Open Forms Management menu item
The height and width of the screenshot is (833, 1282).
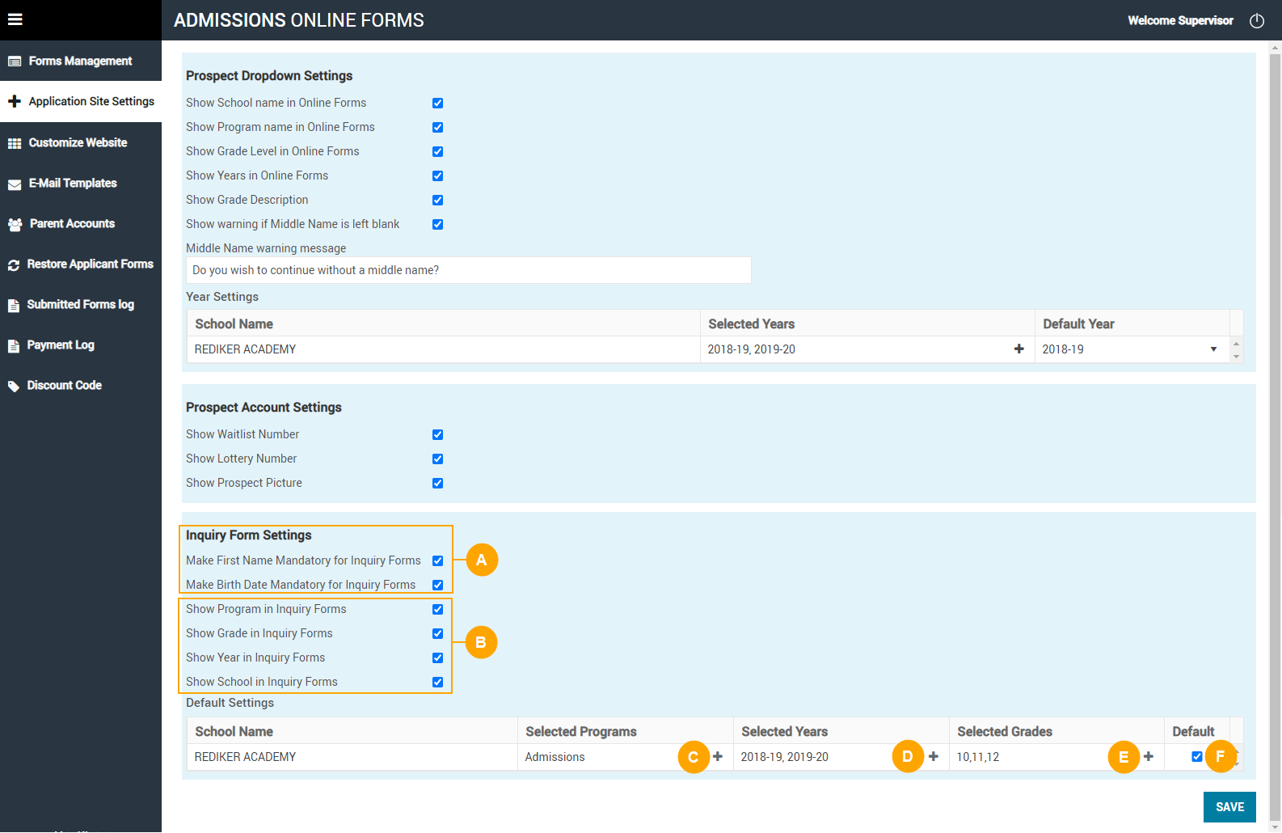[x=81, y=61]
